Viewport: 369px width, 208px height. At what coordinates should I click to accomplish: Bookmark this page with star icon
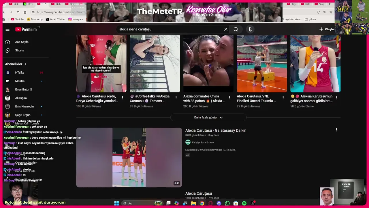point(331,12)
